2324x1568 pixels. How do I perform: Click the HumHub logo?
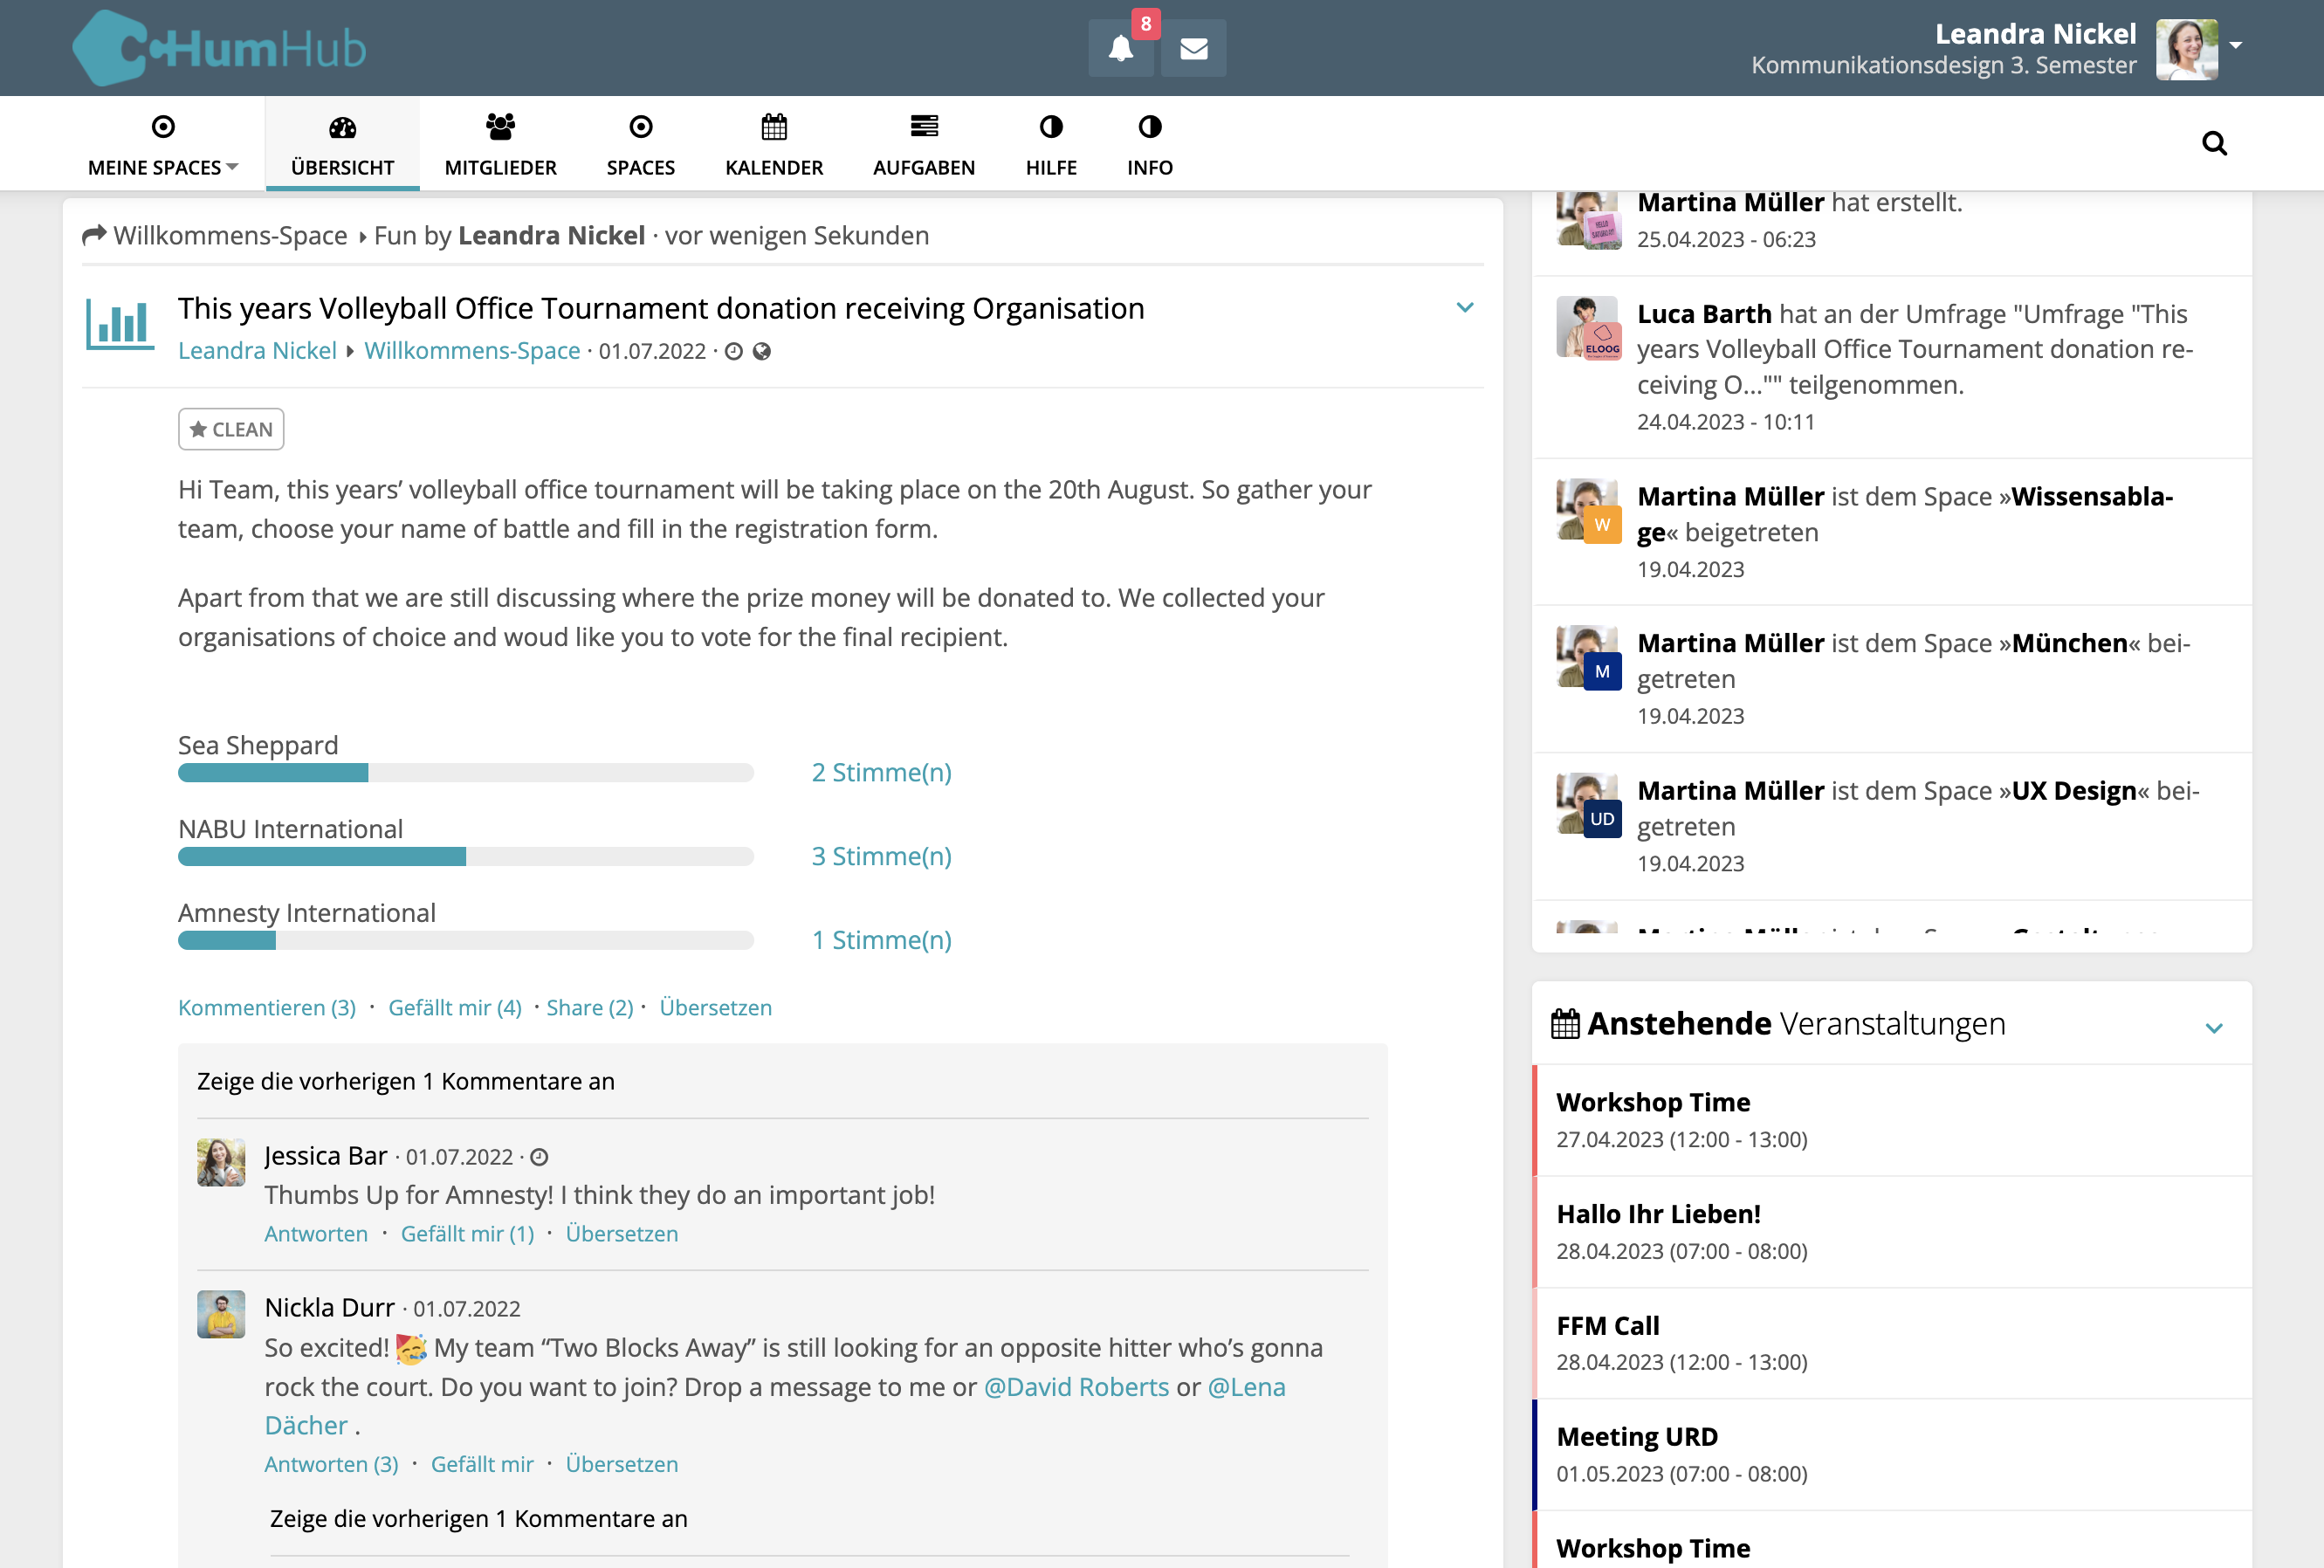tap(220, 48)
